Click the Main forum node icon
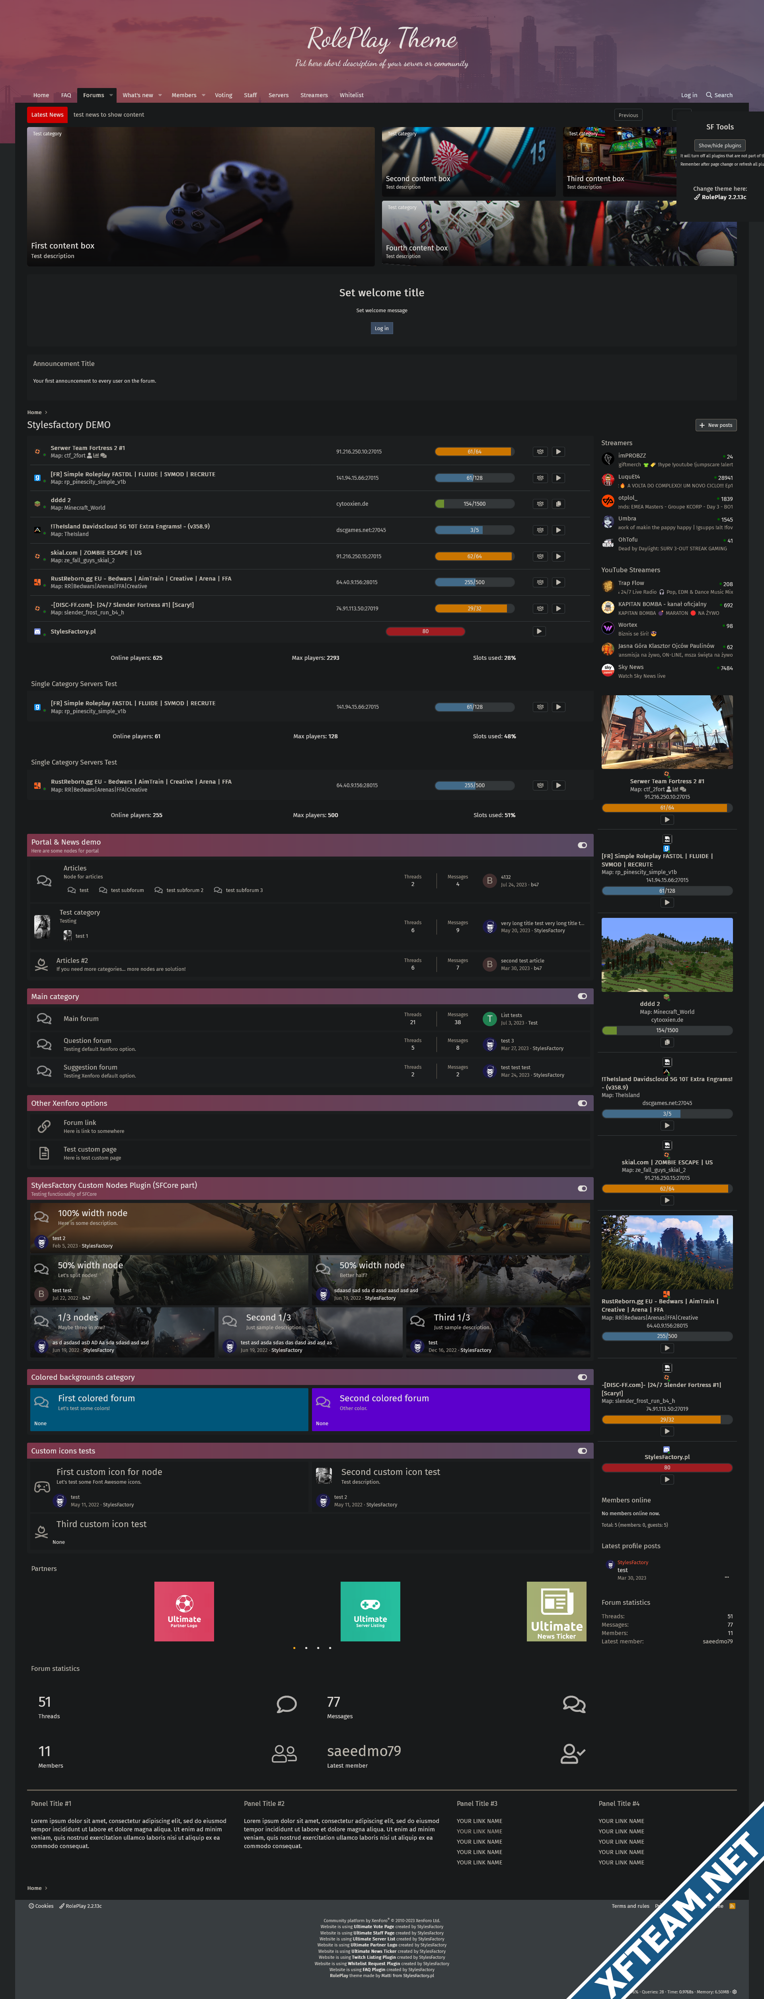This screenshot has height=1999, width=764. 44,1018
